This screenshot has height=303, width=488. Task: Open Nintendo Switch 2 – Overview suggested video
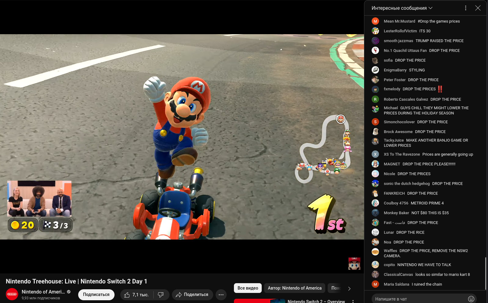click(316, 301)
